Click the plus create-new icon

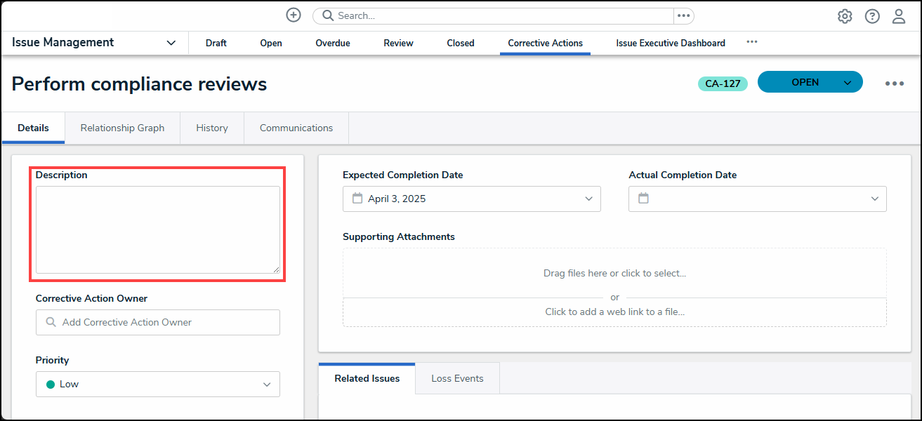coord(294,15)
